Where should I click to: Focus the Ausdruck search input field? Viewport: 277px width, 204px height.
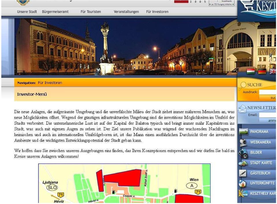pyautogui.click(x=268, y=92)
